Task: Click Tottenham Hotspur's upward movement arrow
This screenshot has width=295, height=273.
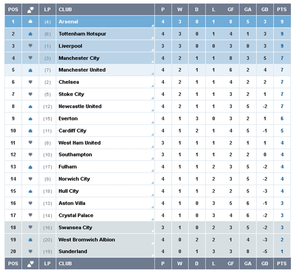Action: pyautogui.click(x=30, y=34)
